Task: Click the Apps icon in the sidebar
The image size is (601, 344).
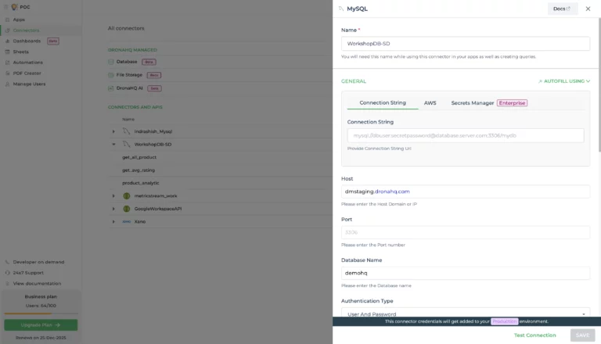Action: (8, 20)
